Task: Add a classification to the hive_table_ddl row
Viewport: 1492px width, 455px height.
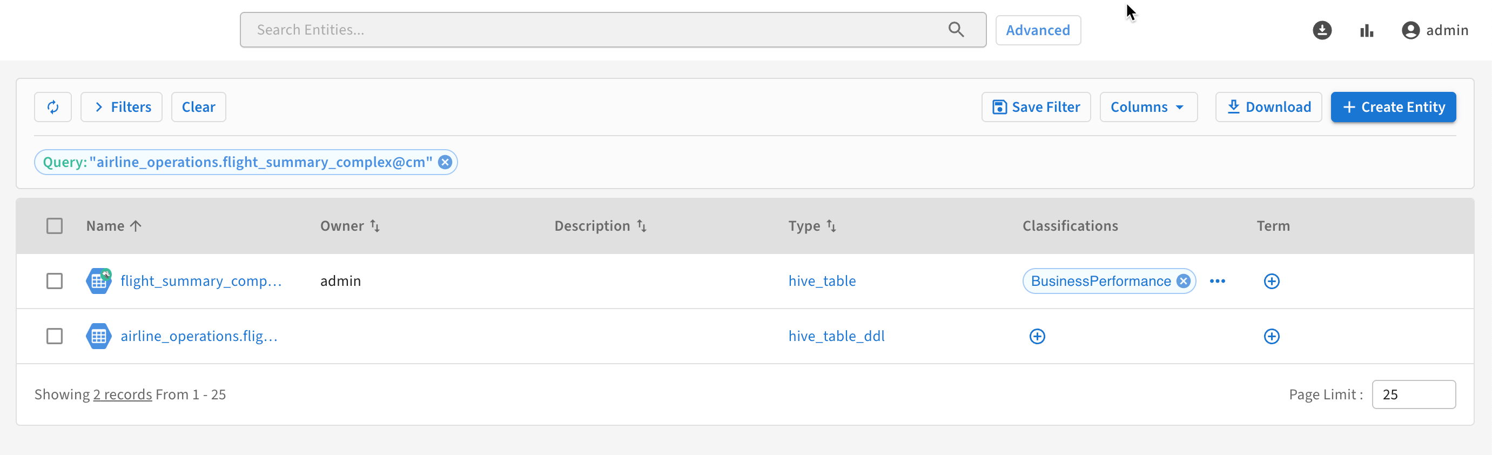Action: tap(1037, 336)
